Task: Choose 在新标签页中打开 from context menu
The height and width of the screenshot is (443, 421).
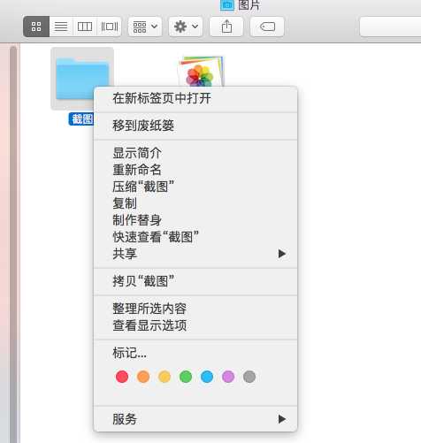Action: pos(195,98)
